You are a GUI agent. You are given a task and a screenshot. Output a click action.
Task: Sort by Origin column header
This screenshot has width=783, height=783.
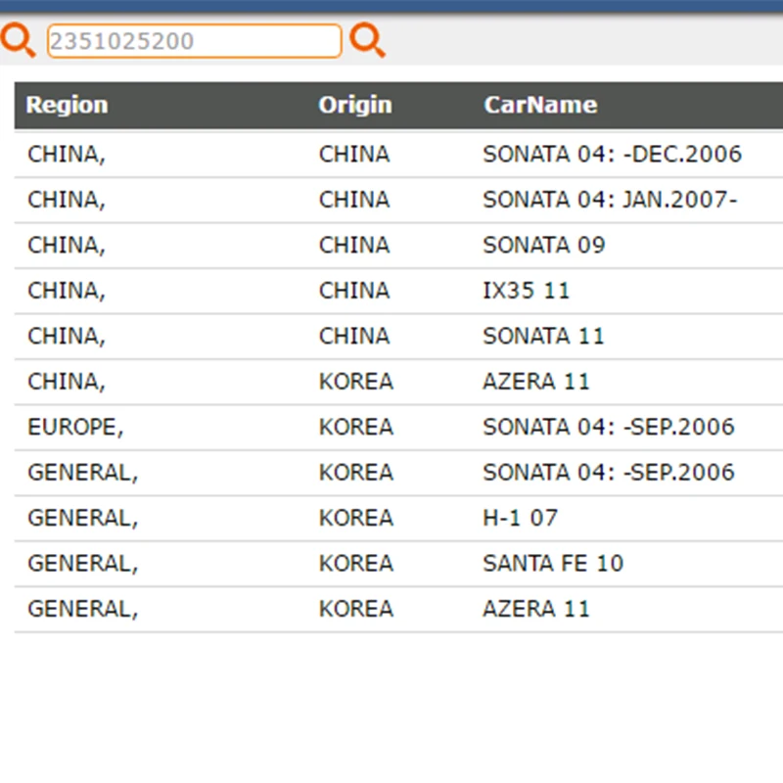click(355, 105)
